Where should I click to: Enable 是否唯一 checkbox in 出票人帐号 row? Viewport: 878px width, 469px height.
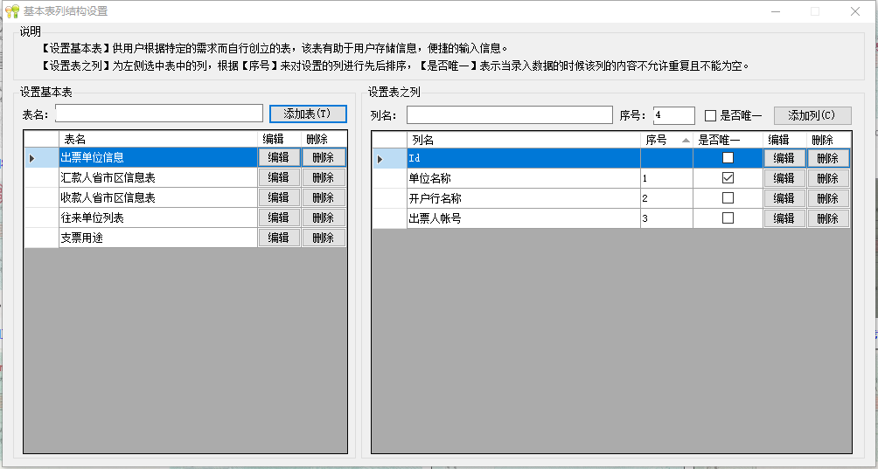click(728, 218)
